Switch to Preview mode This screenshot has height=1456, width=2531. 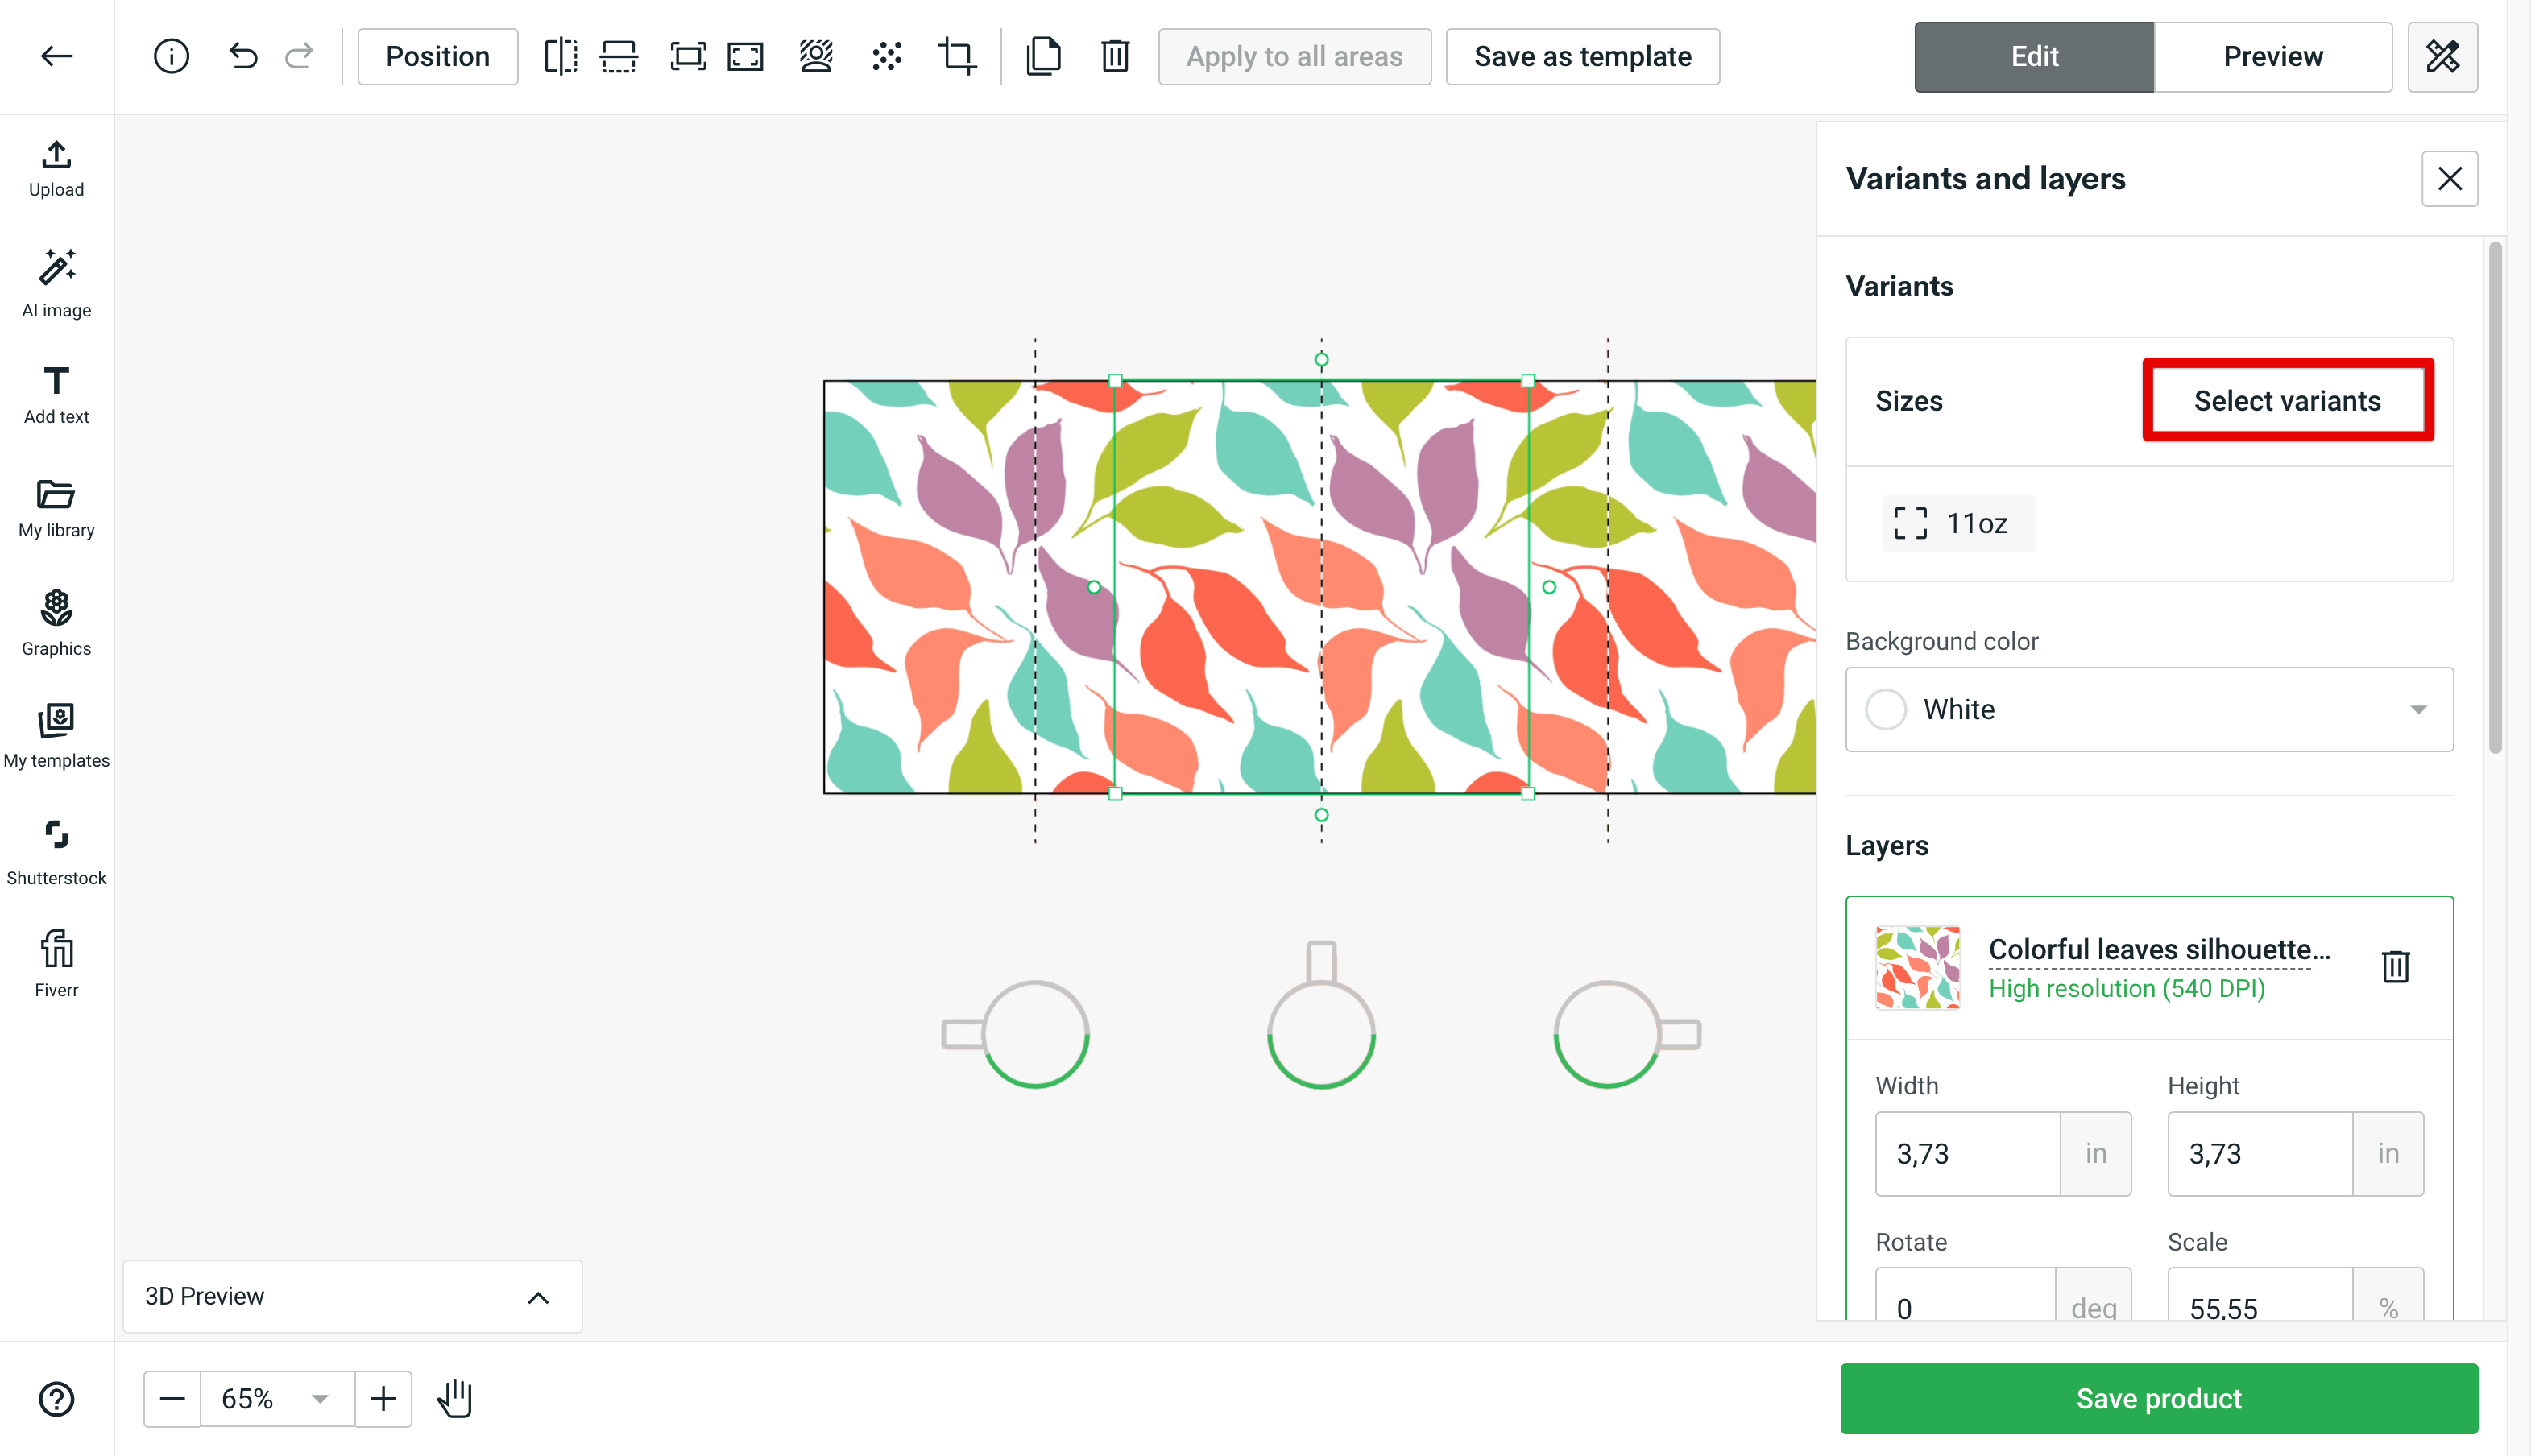click(x=2273, y=56)
